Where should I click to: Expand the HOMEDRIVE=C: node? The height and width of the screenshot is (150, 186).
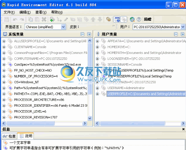tap(97, 47)
